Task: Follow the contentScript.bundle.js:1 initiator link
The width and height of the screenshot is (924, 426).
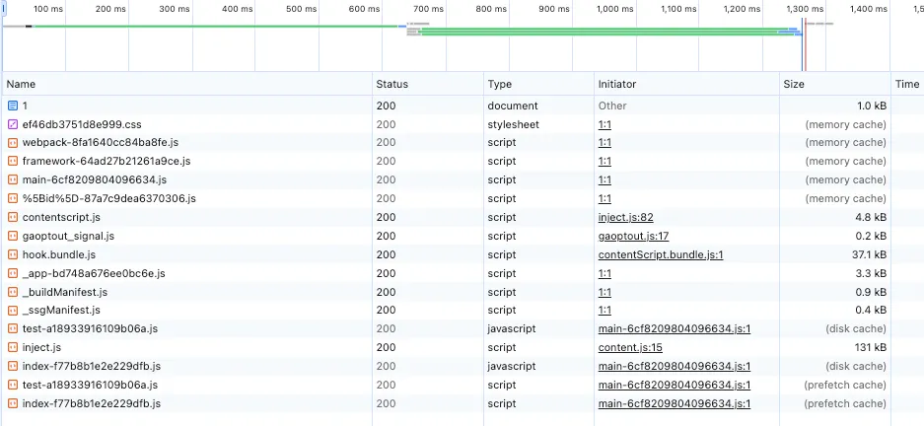Action: 661,254
